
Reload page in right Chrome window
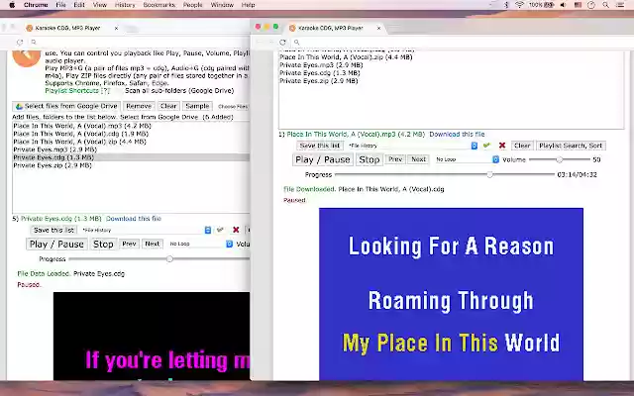pyautogui.click(x=282, y=42)
